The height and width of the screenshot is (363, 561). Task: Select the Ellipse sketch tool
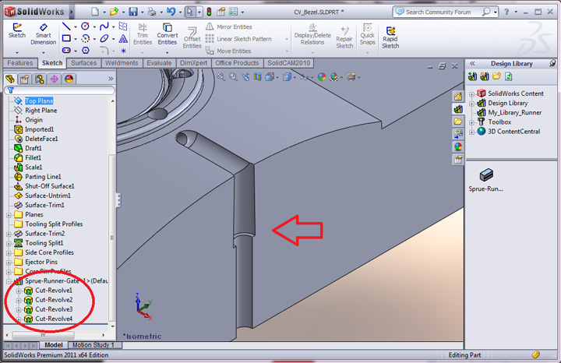tap(104, 38)
